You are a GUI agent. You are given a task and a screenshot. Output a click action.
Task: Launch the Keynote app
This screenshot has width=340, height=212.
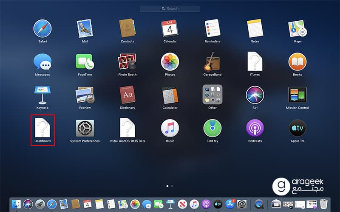coord(42,95)
